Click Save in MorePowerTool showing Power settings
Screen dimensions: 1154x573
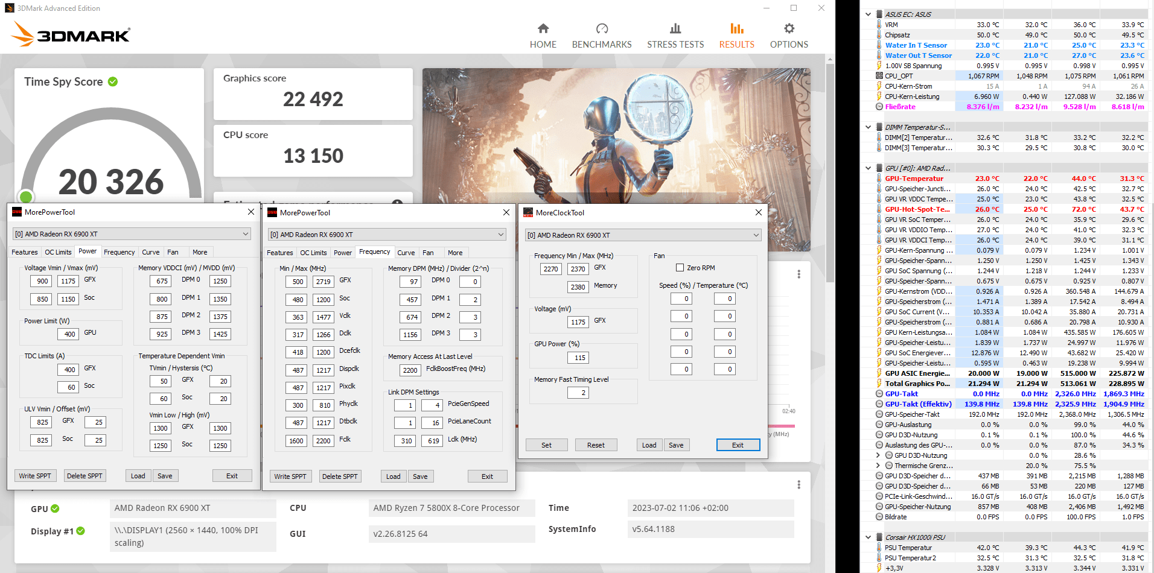click(165, 476)
